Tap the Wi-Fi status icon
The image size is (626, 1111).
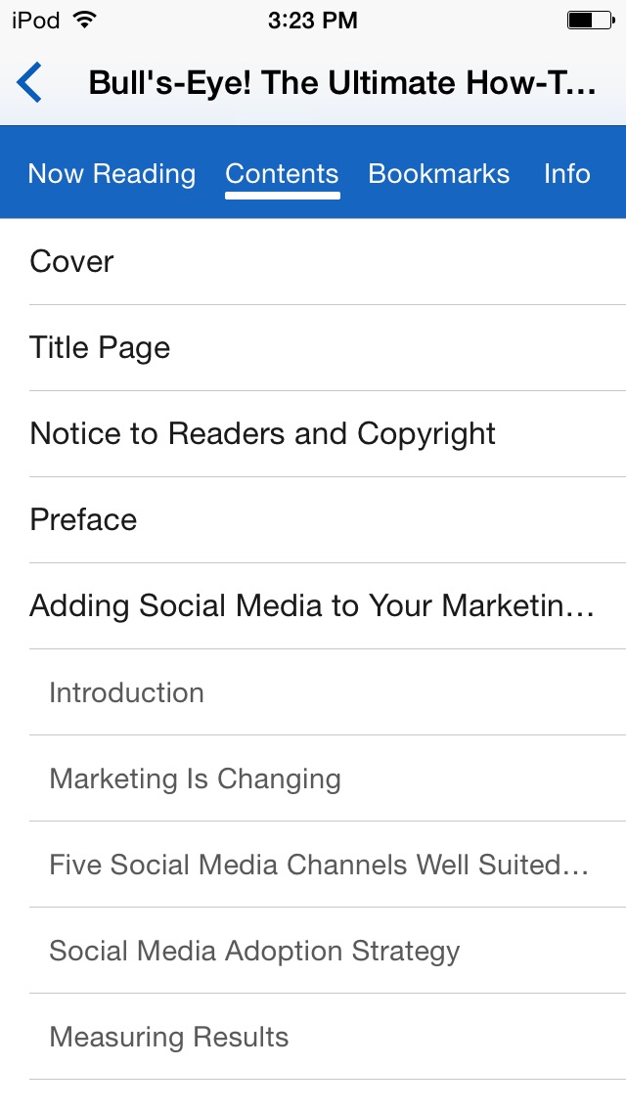coord(85,21)
